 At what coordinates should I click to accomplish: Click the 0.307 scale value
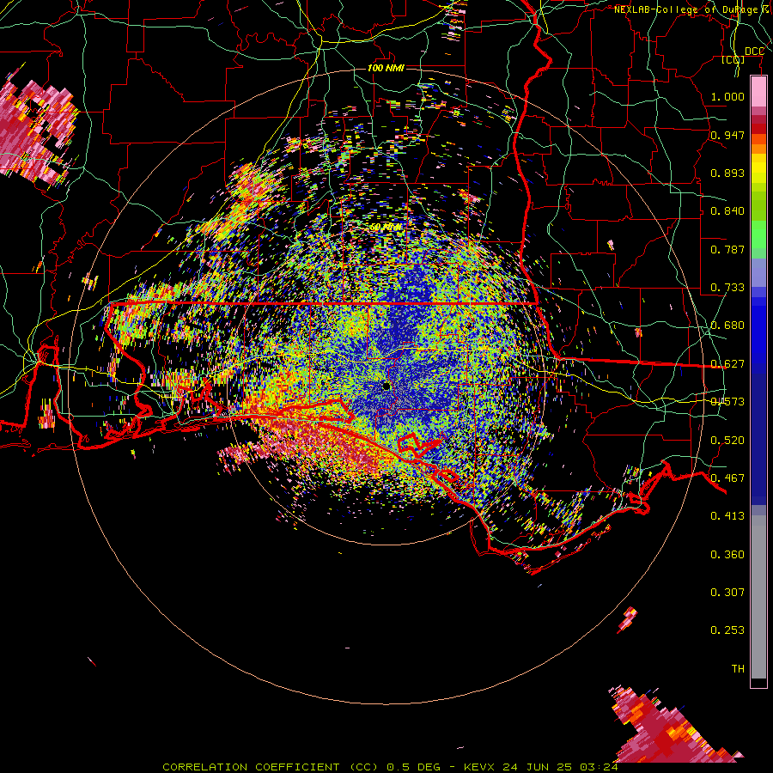coord(727,593)
